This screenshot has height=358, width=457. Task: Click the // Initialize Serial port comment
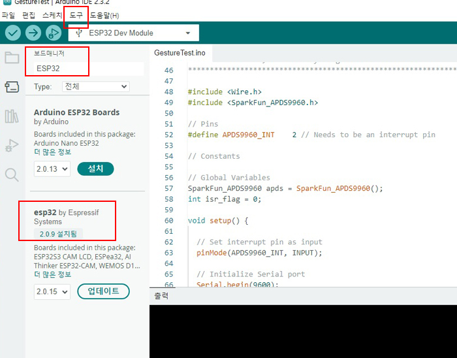[x=251, y=274]
